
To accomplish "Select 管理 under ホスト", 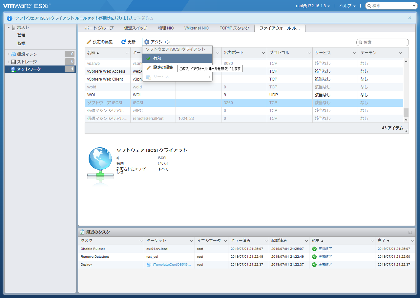I will click(21, 35).
